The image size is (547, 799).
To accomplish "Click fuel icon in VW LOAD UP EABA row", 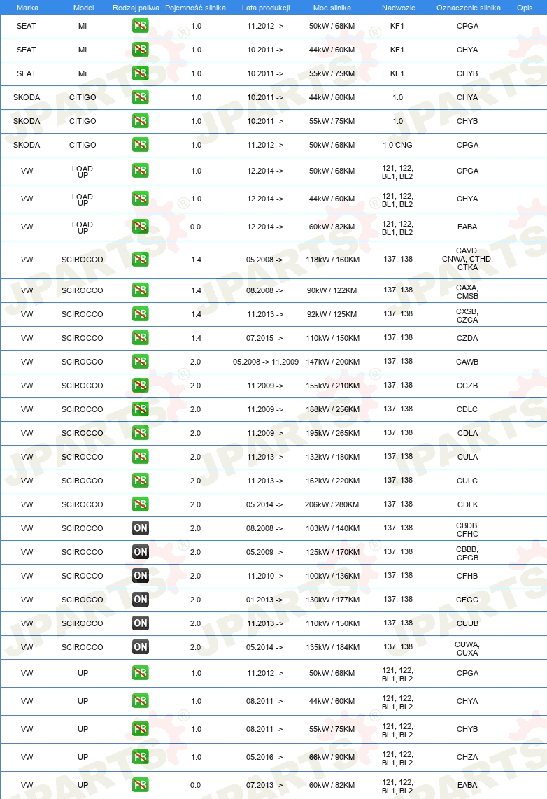I will click(x=140, y=226).
